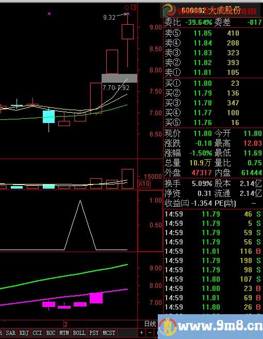The image size is (263, 339).
Task: Click 委差 value -817
Action: click(254, 22)
